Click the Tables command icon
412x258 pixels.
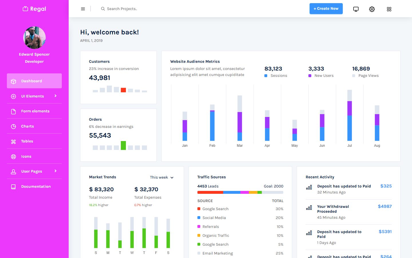[13, 141]
